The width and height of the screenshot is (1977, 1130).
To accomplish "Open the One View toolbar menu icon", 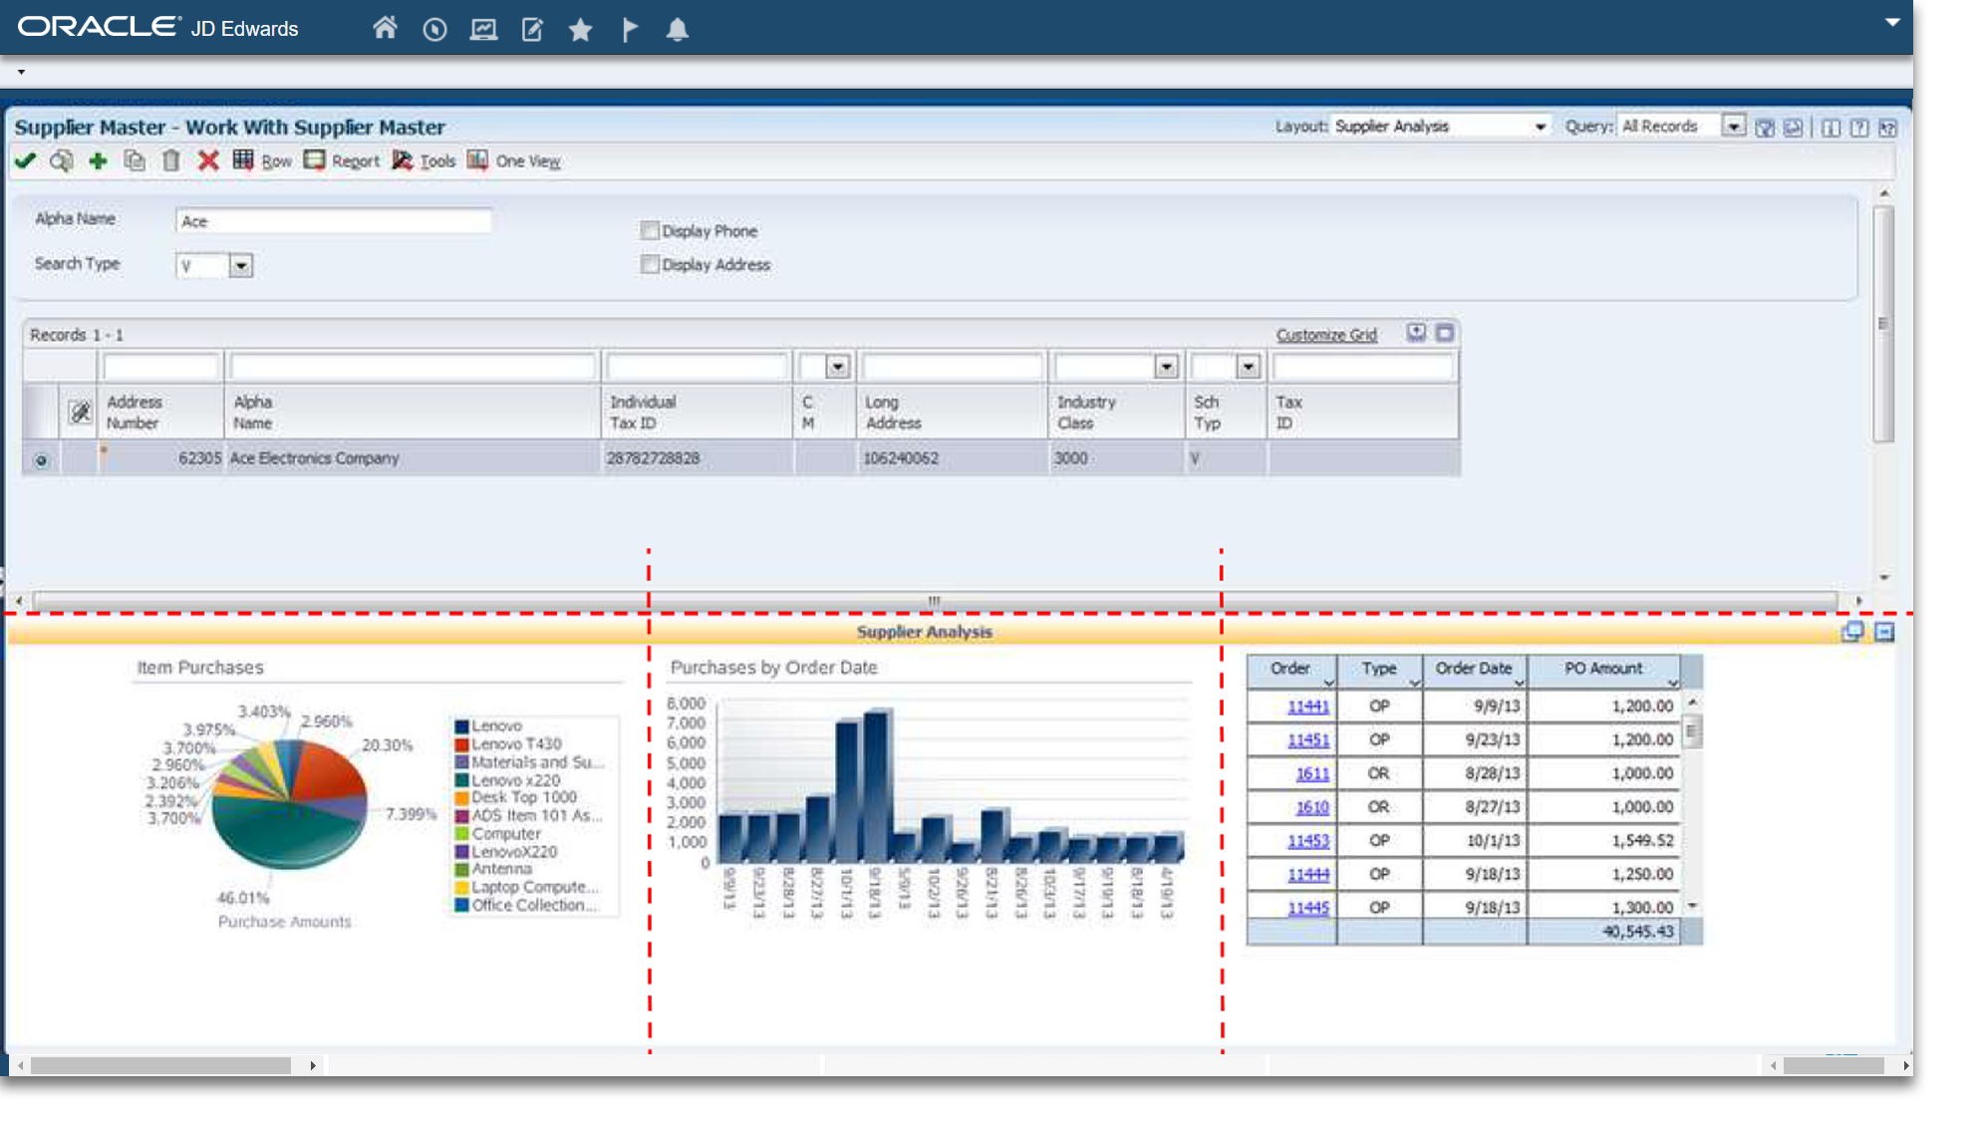I will click(x=478, y=160).
